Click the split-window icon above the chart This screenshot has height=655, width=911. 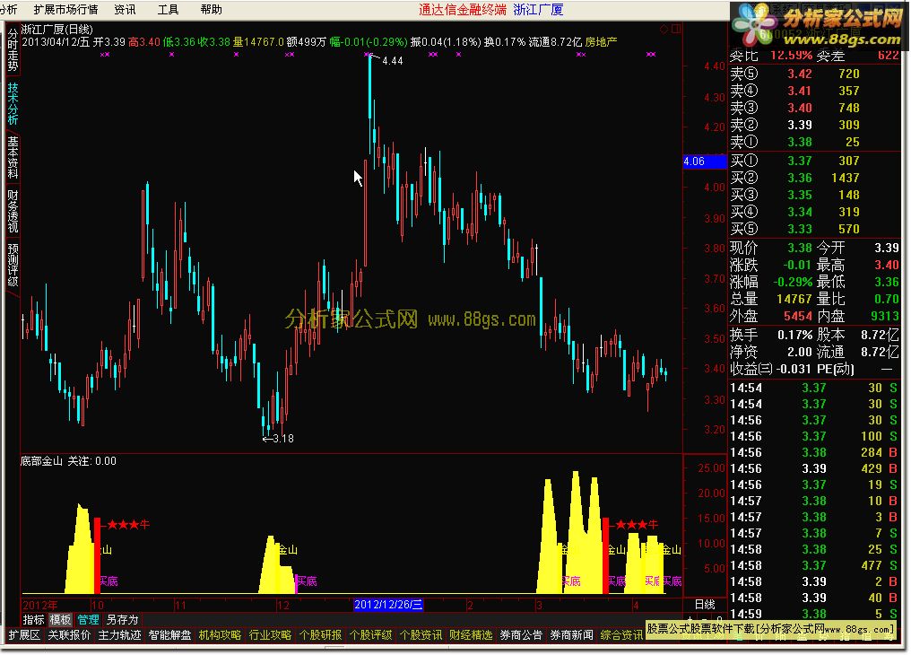[x=676, y=29]
